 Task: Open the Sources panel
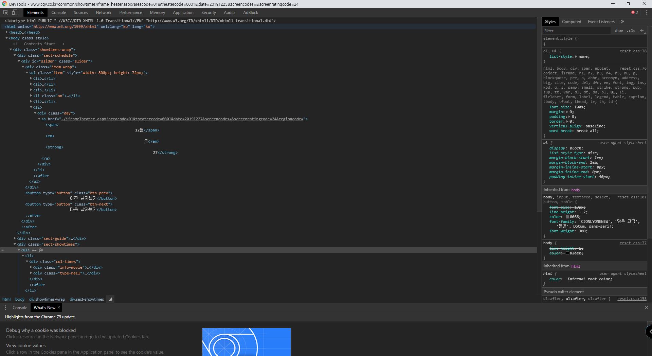click(x=81, y=12)
